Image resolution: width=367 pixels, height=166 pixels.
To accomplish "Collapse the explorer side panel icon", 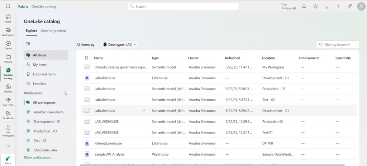I will tap(28, 44).
